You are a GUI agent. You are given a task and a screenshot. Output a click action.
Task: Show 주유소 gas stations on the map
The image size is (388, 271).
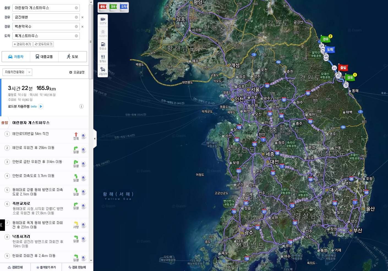click(x=103, y=46)
